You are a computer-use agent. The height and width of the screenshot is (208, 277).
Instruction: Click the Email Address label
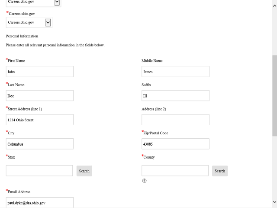[x=19, y=192]
